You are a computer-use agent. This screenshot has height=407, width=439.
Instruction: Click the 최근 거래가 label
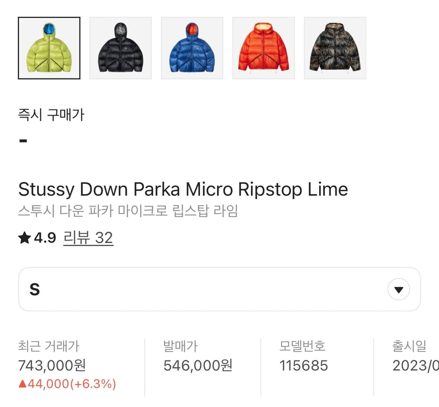tap(49, 346)
